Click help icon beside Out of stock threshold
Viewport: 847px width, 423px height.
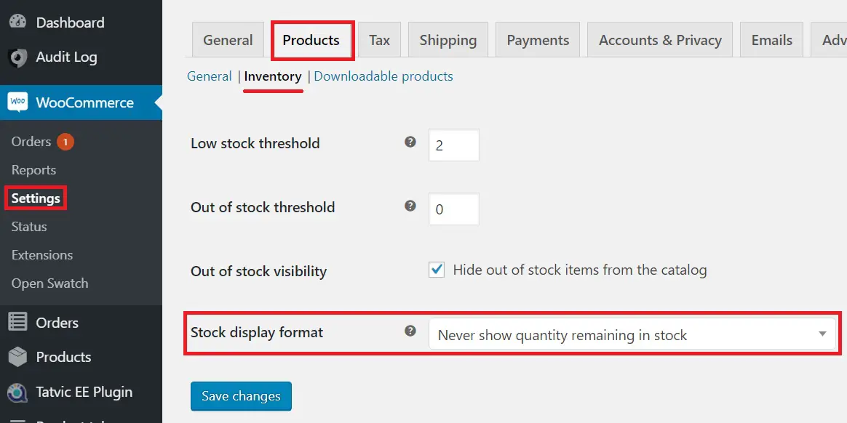coord(410,206)
